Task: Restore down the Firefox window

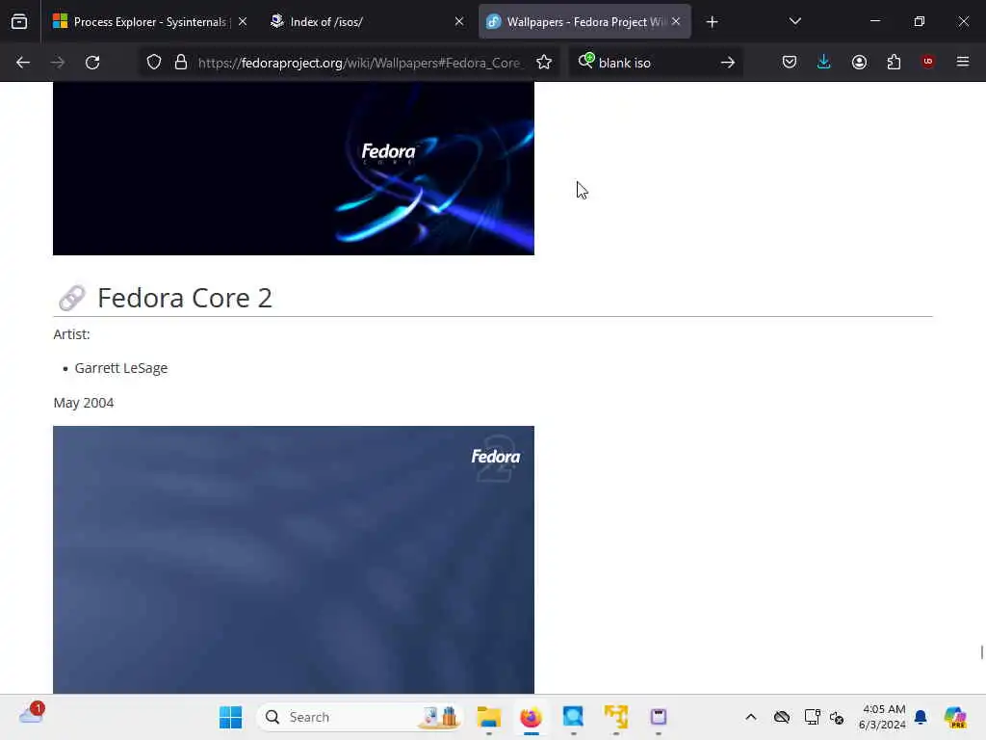Action: click(x=920, y=22)
